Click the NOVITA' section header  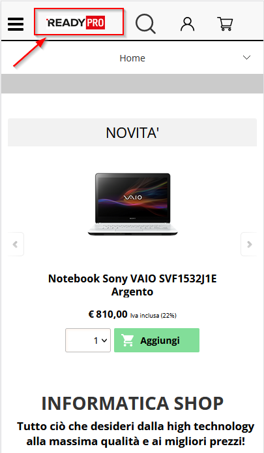point(132,132)
